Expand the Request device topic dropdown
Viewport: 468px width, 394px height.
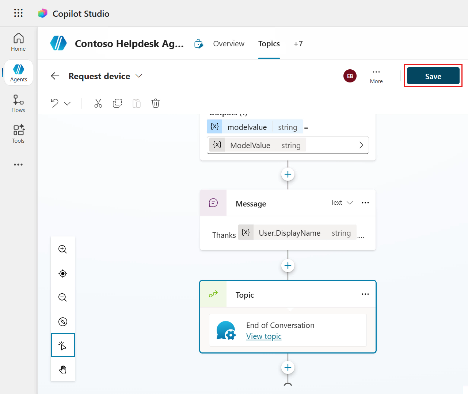coord(139,76)
